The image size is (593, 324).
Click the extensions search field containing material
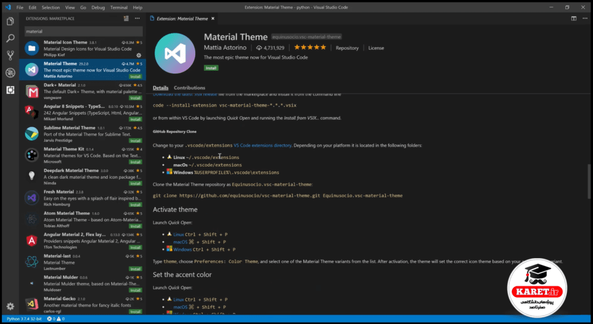point(83,31)
